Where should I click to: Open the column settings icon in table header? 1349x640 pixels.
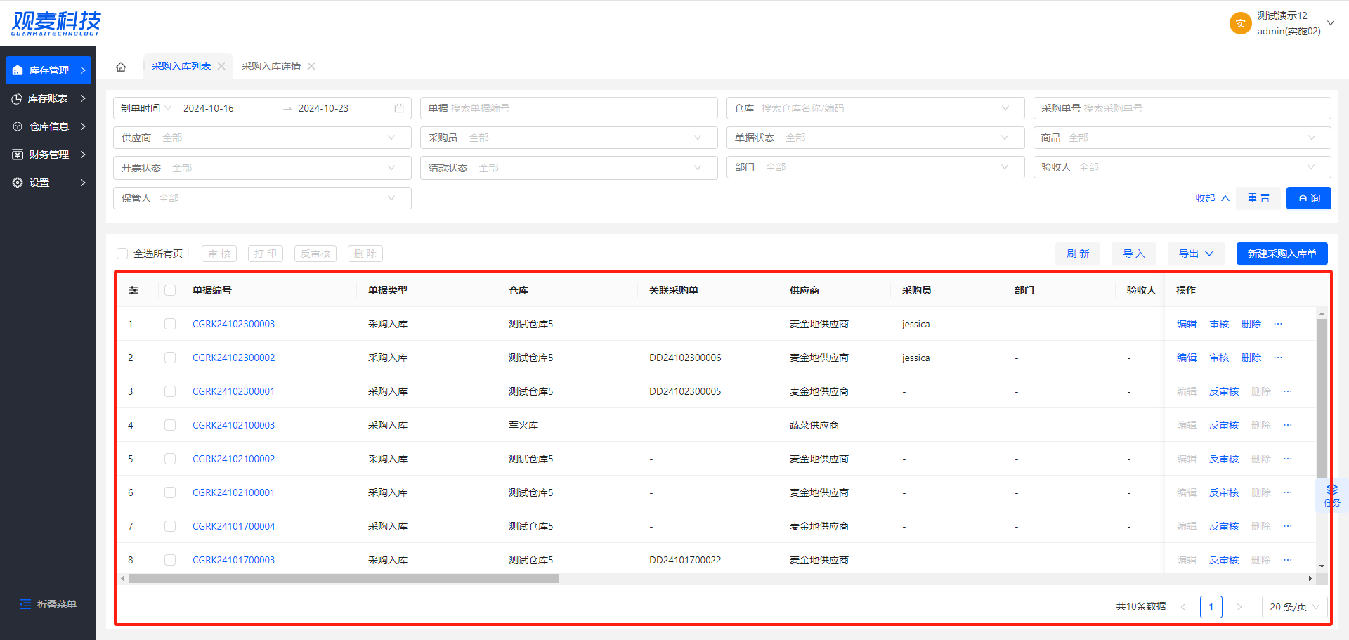click(x=133, y=290)
